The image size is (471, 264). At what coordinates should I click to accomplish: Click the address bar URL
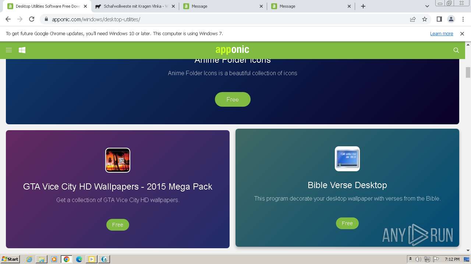click(x=96, y=19)
